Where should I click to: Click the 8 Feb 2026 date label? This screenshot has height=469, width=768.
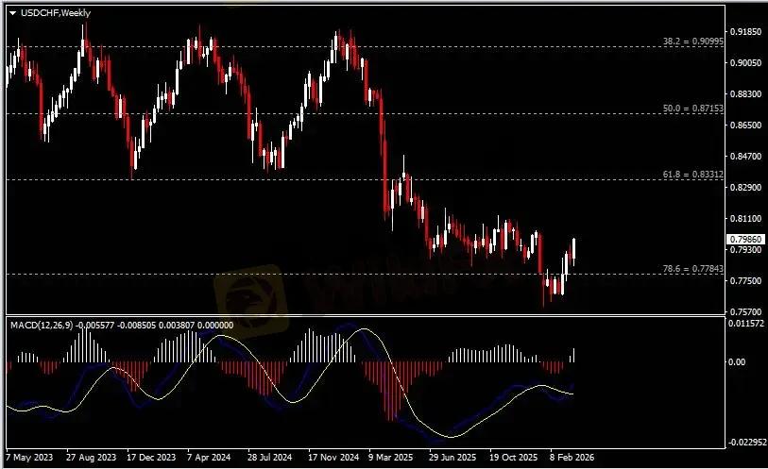click(572, 458)
